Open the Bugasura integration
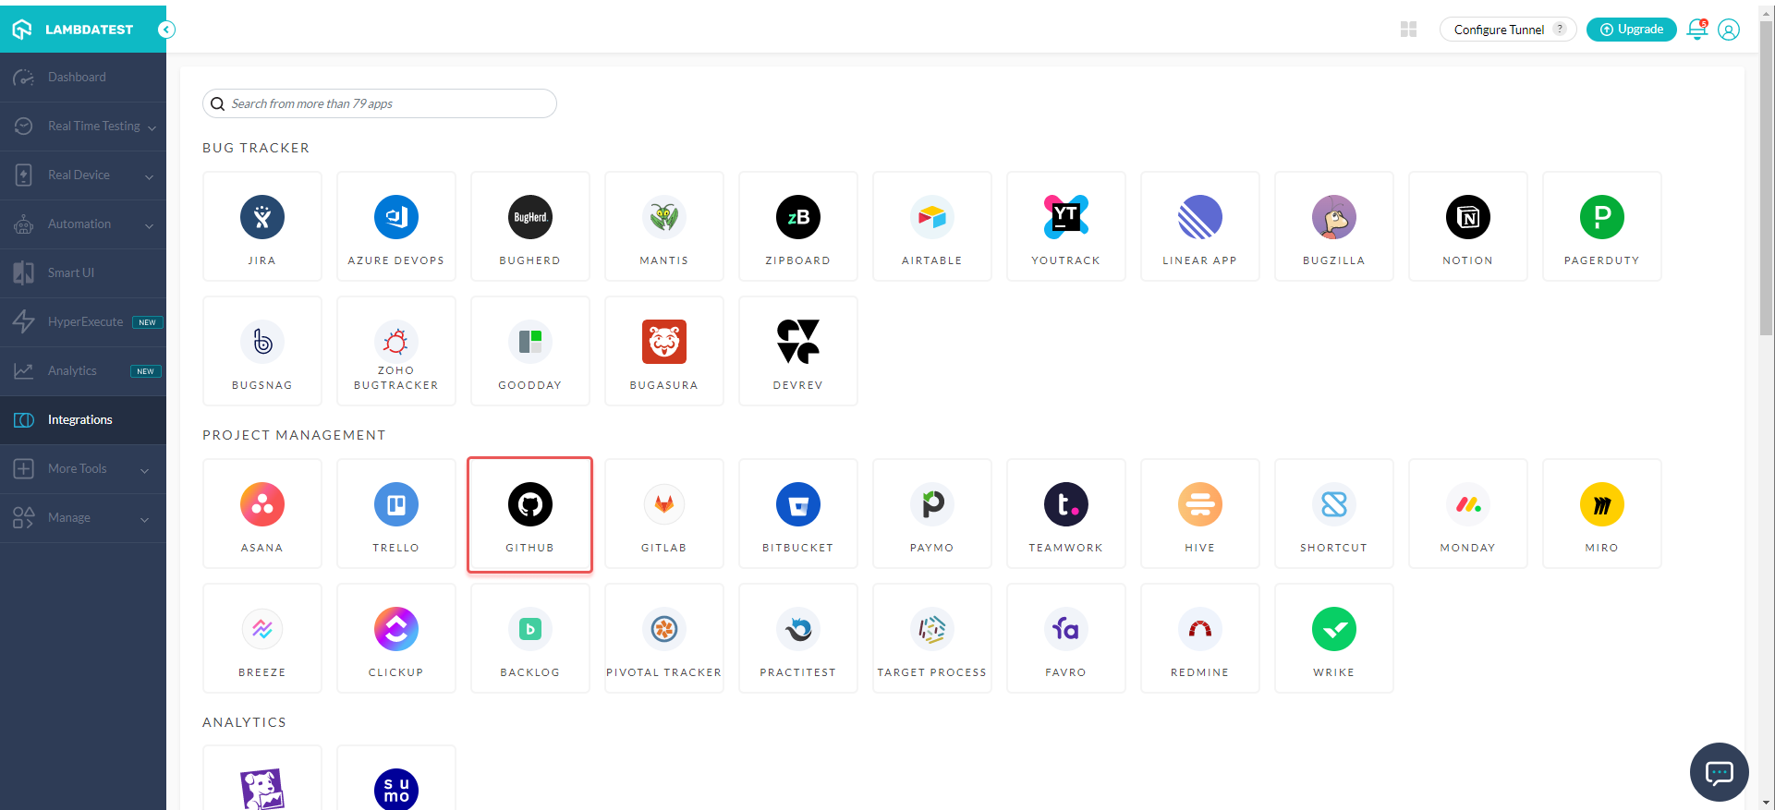 click(664, 351)
